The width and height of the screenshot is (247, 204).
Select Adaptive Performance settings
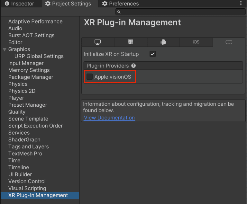click(x=35, y=22)
